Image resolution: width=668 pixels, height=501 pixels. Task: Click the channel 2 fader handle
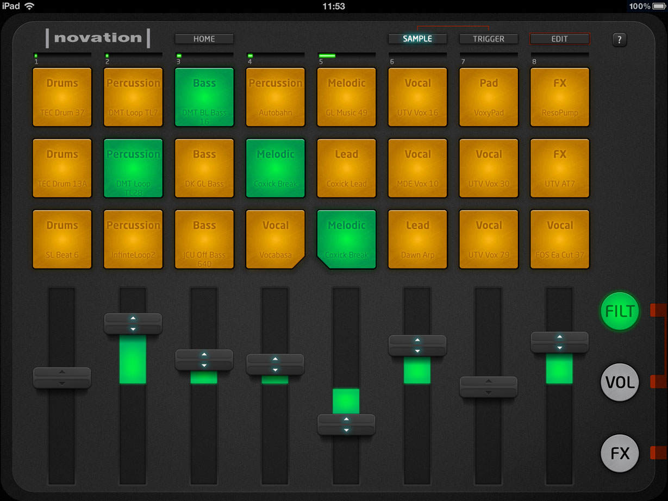[133, 323]
